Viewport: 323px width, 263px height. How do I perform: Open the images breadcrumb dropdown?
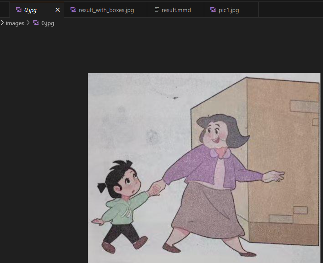click(15, 23)
